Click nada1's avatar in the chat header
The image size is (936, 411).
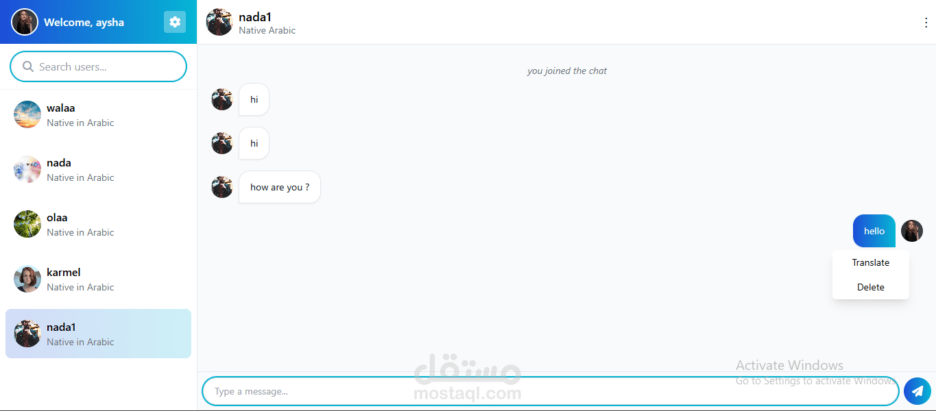click(x=219, y=22)
